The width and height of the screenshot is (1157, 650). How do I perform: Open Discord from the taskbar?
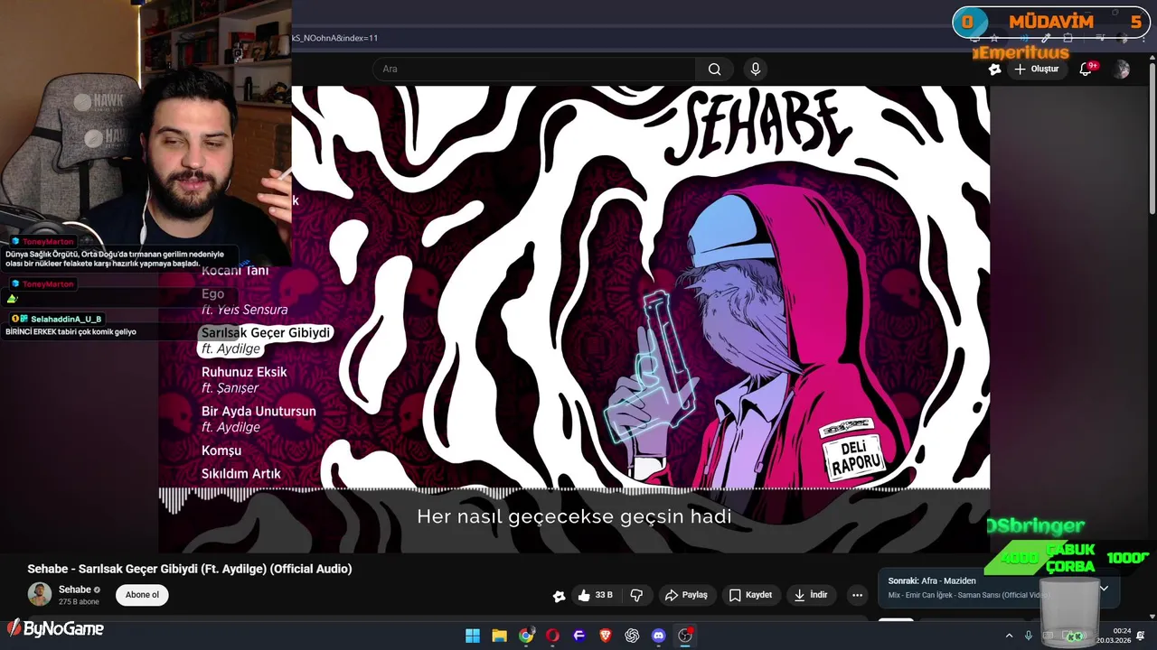coord(659,636)
